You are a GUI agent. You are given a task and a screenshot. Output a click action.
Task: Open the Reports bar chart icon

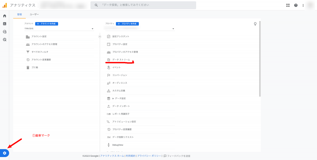tap(4, 24)
